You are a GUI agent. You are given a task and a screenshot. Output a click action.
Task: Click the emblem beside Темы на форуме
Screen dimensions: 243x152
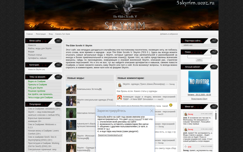58,77
